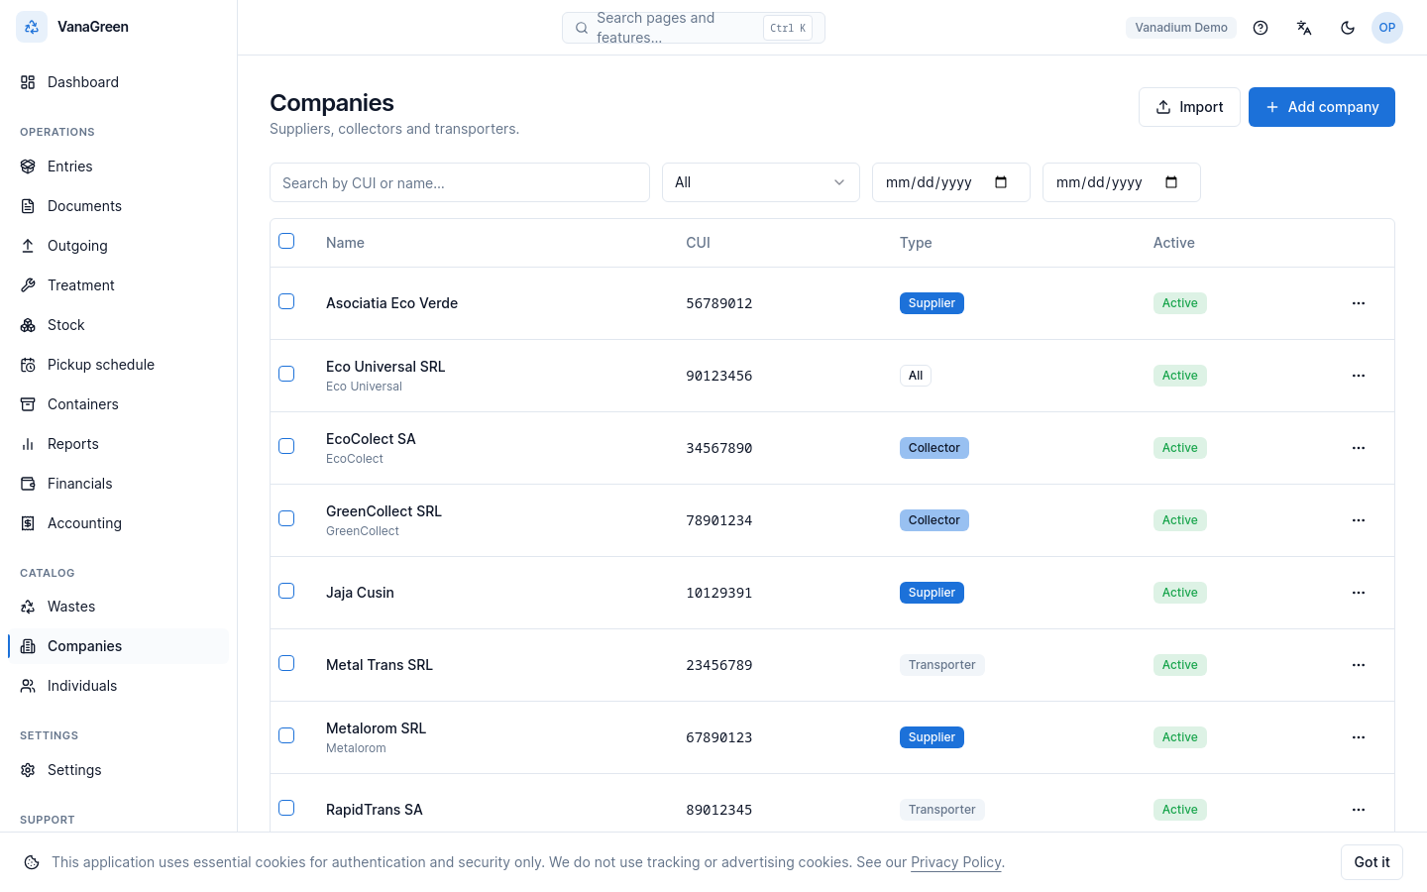
Task: Click CUI value 56789012
Action: 719,303
